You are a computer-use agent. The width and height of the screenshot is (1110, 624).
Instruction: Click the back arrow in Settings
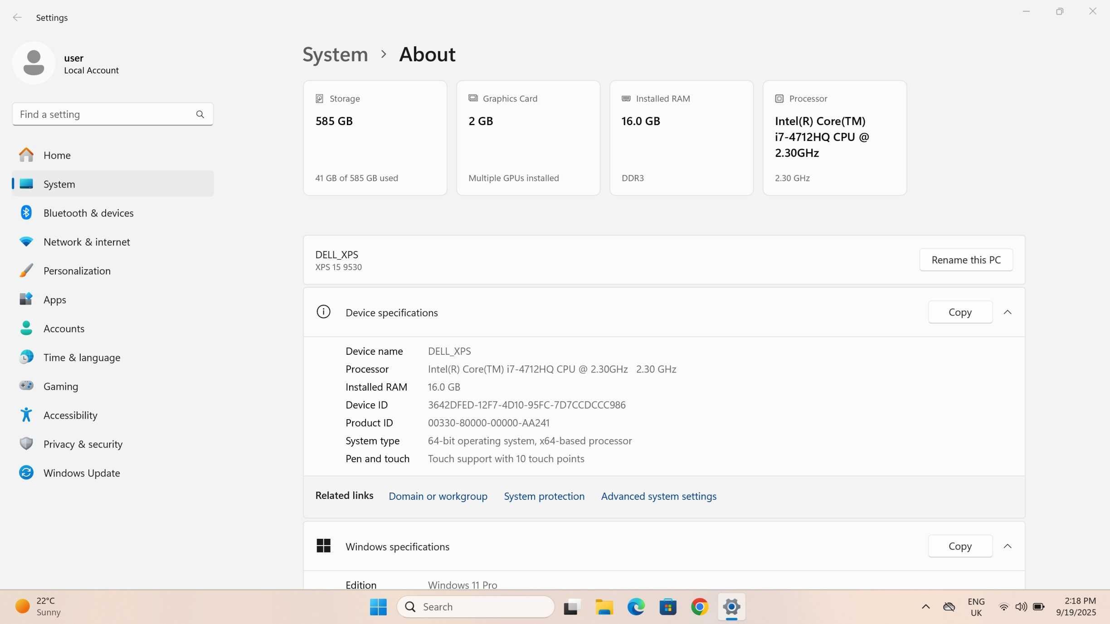pyautogui.click(x=17, y=17)
